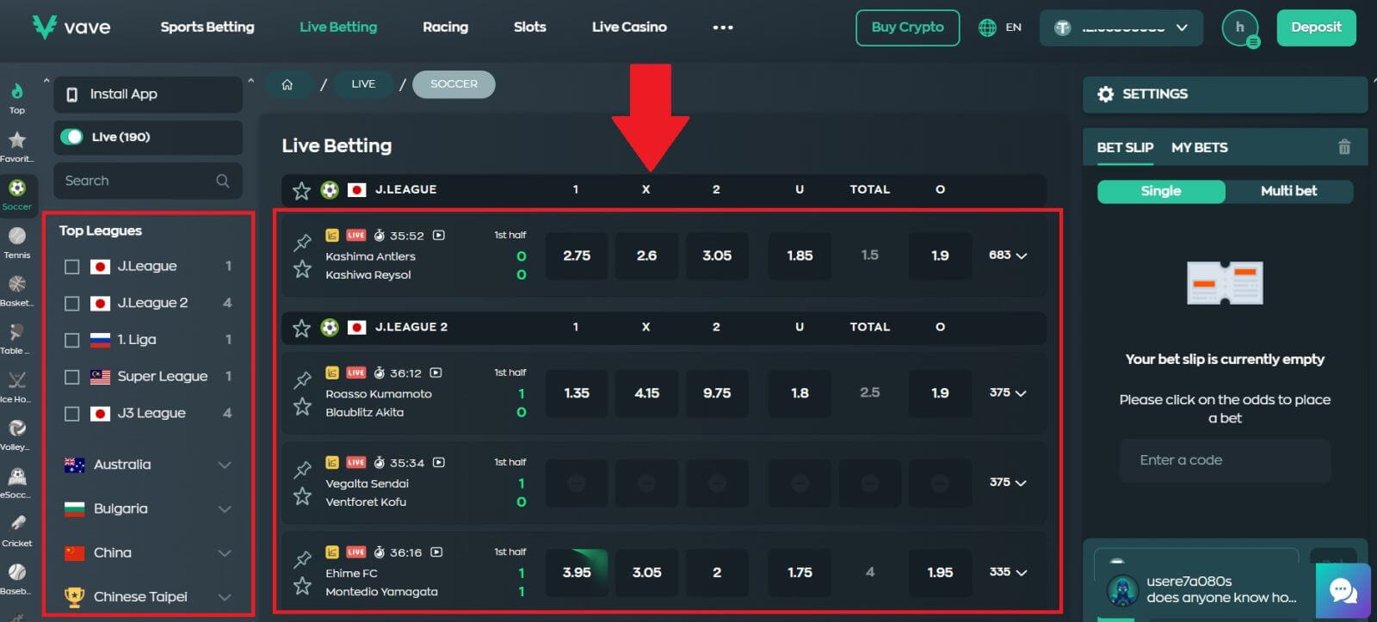
Task: Go to home breadcrumb icon
Action: tap(287, 84)
